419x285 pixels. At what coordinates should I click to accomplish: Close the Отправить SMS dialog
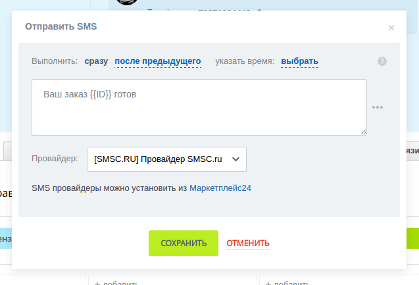[391, 28]
